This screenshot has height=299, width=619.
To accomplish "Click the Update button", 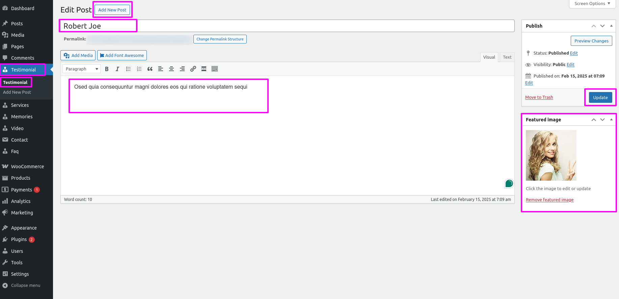I will [x=600, y=98].
